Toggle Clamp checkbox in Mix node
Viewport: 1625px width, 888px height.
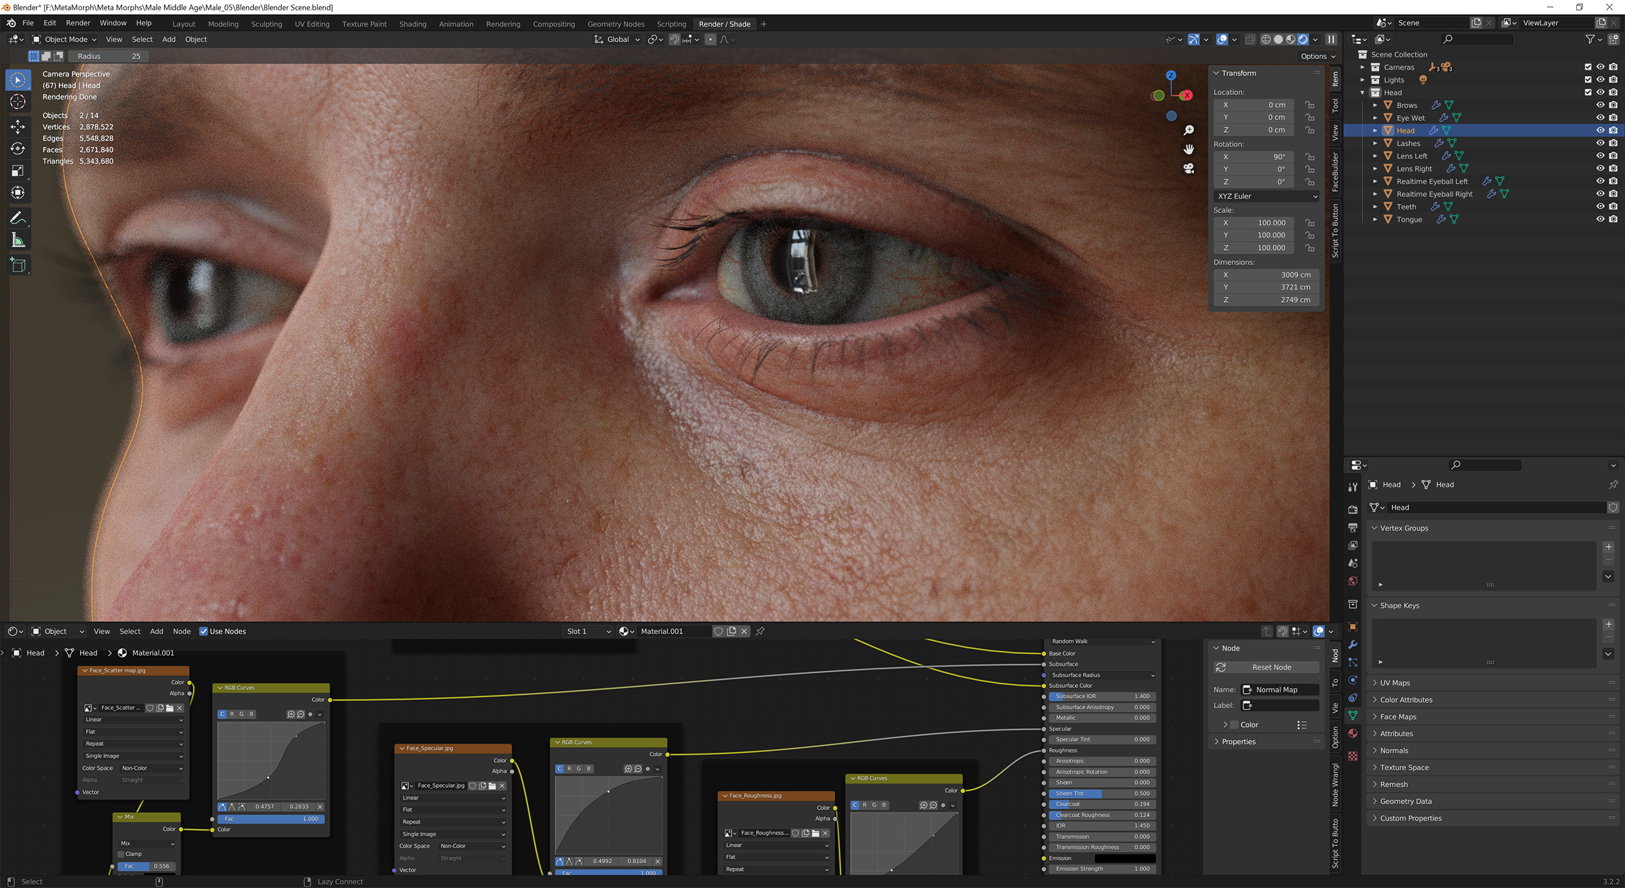tap(121, 854)
